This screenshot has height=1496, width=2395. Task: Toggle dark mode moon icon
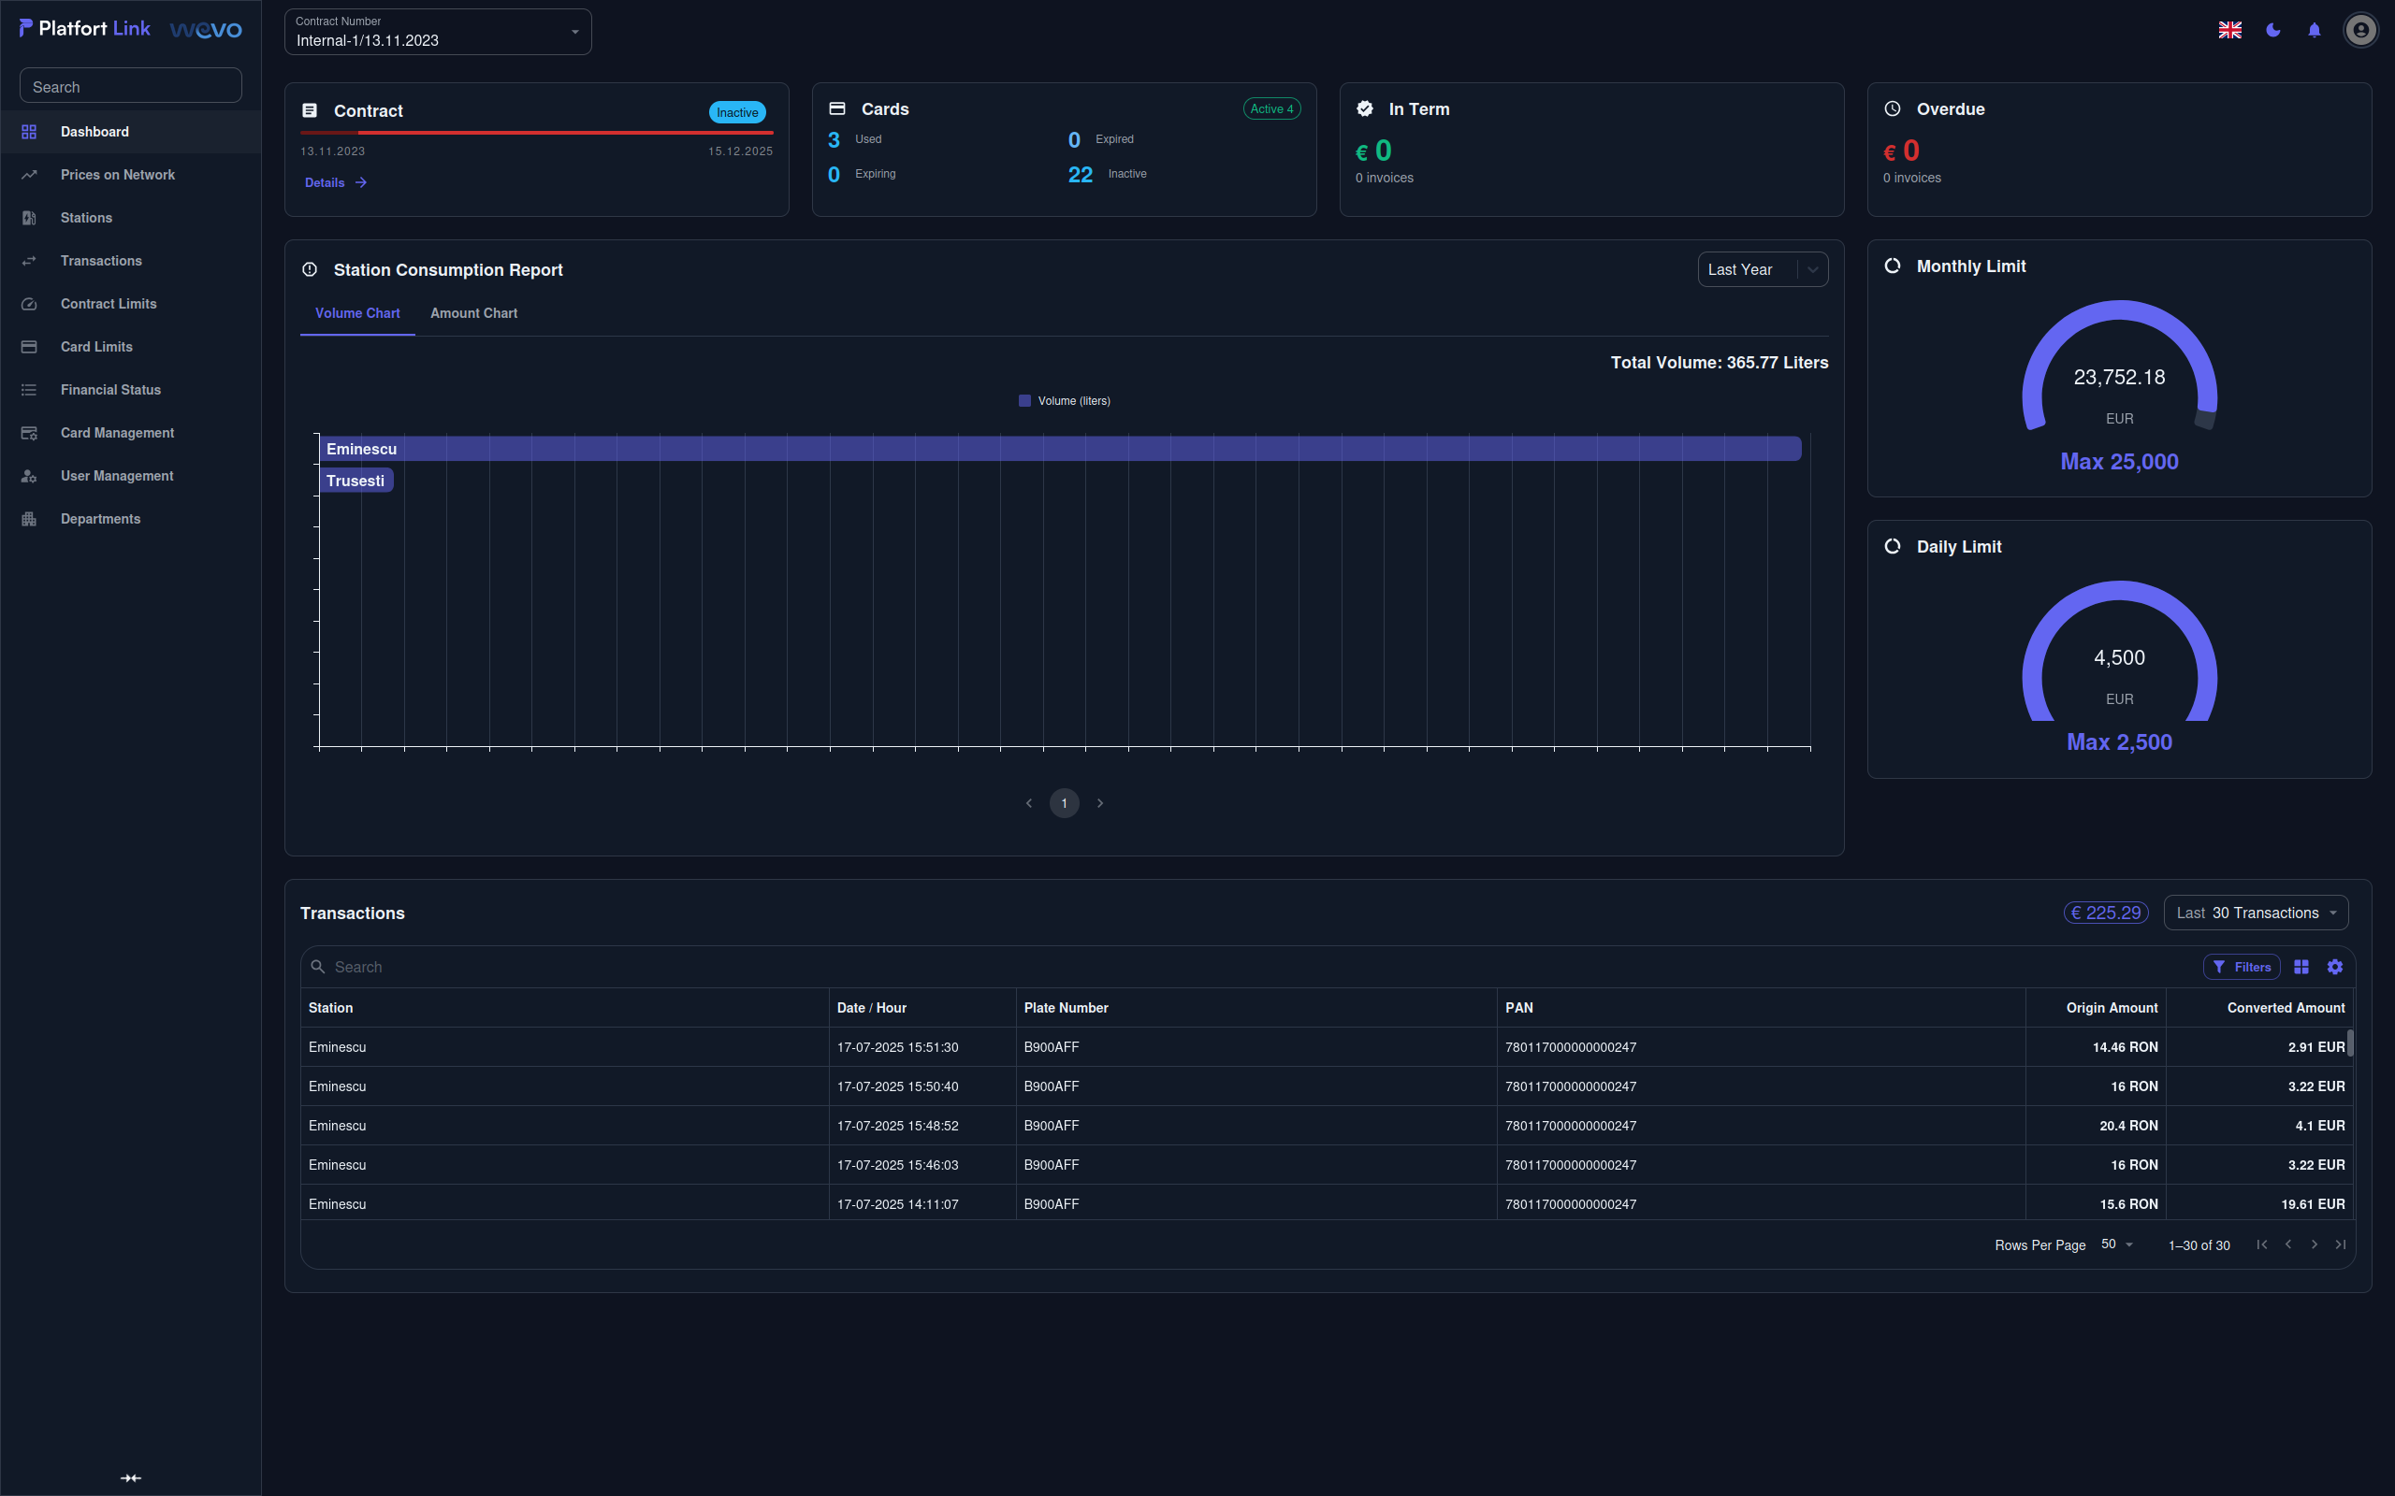[2272, 31]
